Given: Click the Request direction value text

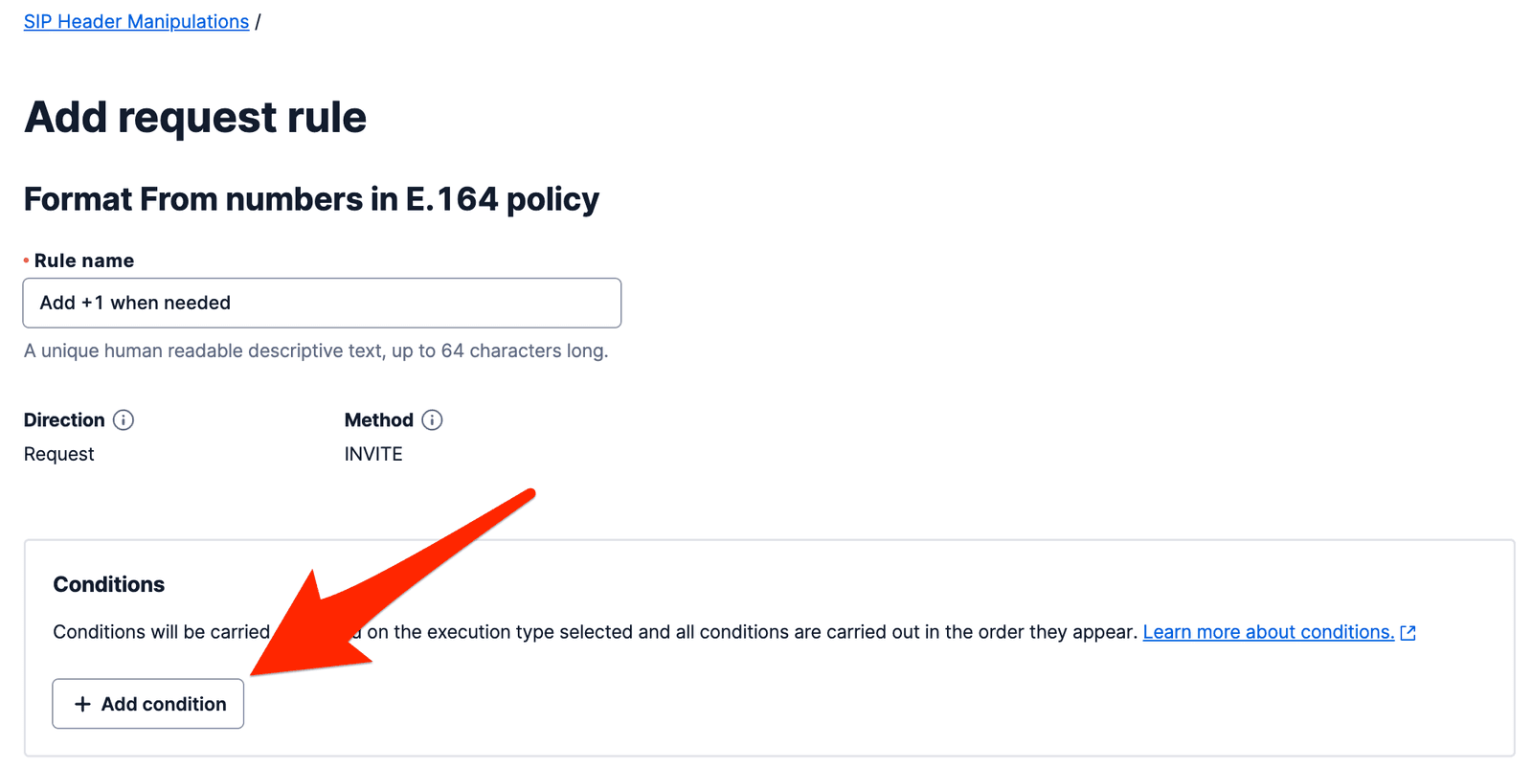Looking at the screenshot, I should (x=58, y=453).
